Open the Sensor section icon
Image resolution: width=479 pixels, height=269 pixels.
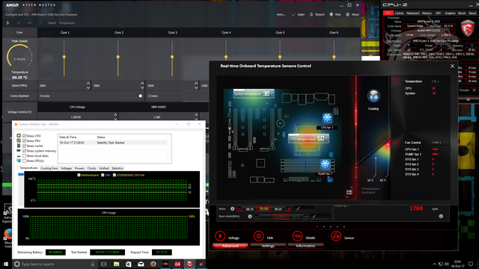coord(336,236)
